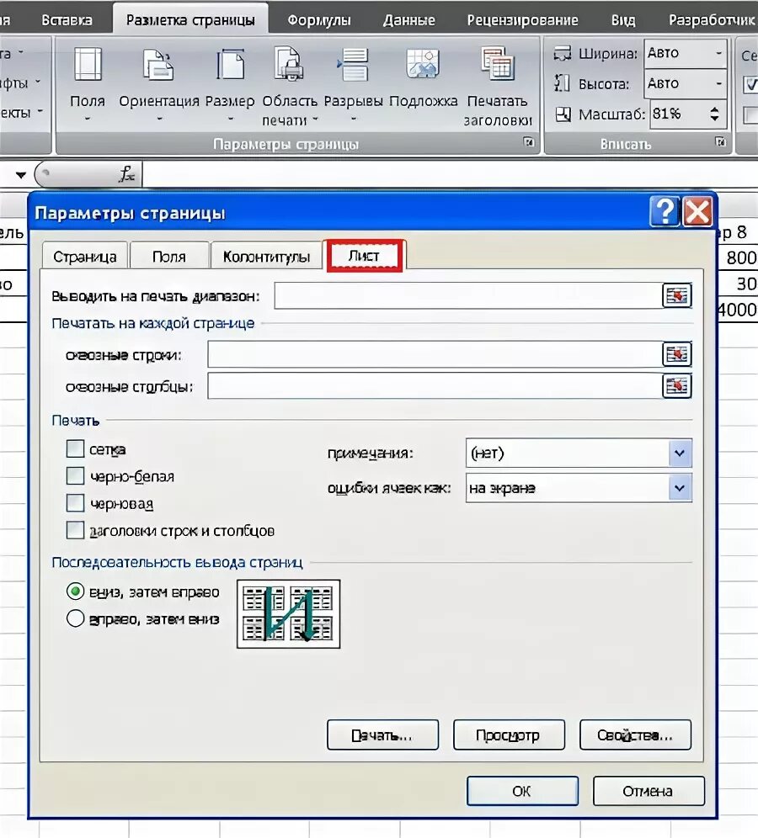Click range picker for print range field
758x838 pixels.
(x=677, y=295)
